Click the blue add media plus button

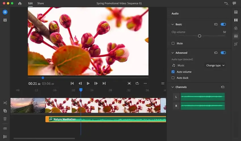tap(5, 12)
